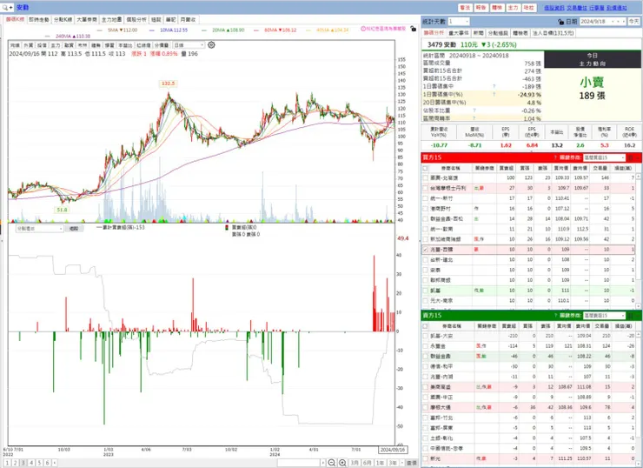Open the 重大事件 tab
This screenshot has width=643, height=468.
click(459, 33)
